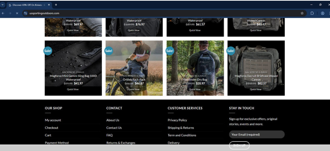Expand the tab search dropdown
The width and height of the screenshot is (330, 151).
[3, 5]
